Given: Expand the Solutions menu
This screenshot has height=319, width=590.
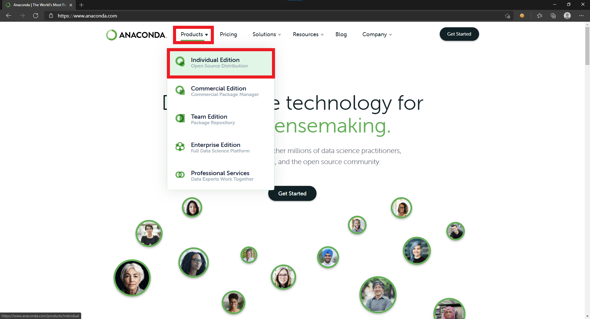Looking at the screenshot, I should [x=267, y=34].
